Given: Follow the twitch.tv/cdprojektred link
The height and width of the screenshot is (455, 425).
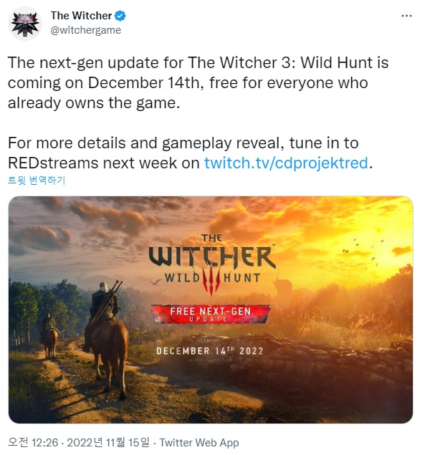Looking at the screenshot, I should [286, 163].
